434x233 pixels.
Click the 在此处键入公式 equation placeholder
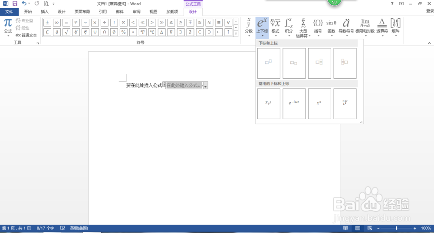(x=184, y=86)
